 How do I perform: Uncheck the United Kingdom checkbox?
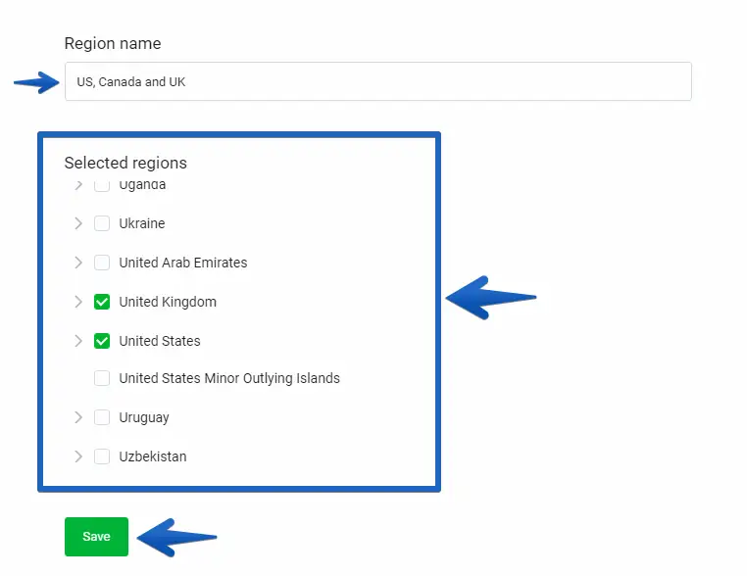102,302
